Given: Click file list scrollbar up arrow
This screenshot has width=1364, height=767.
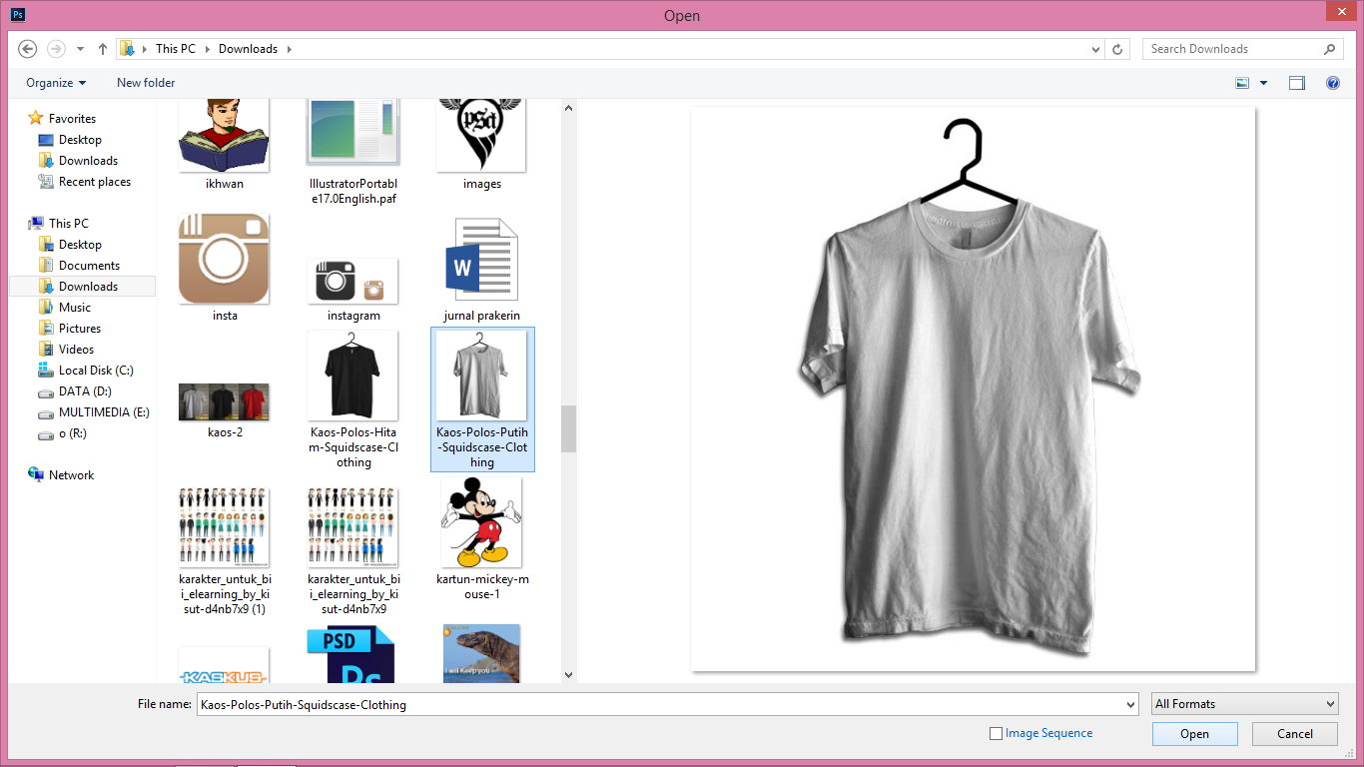Looking at the screenshot, I should coord(568,107).
